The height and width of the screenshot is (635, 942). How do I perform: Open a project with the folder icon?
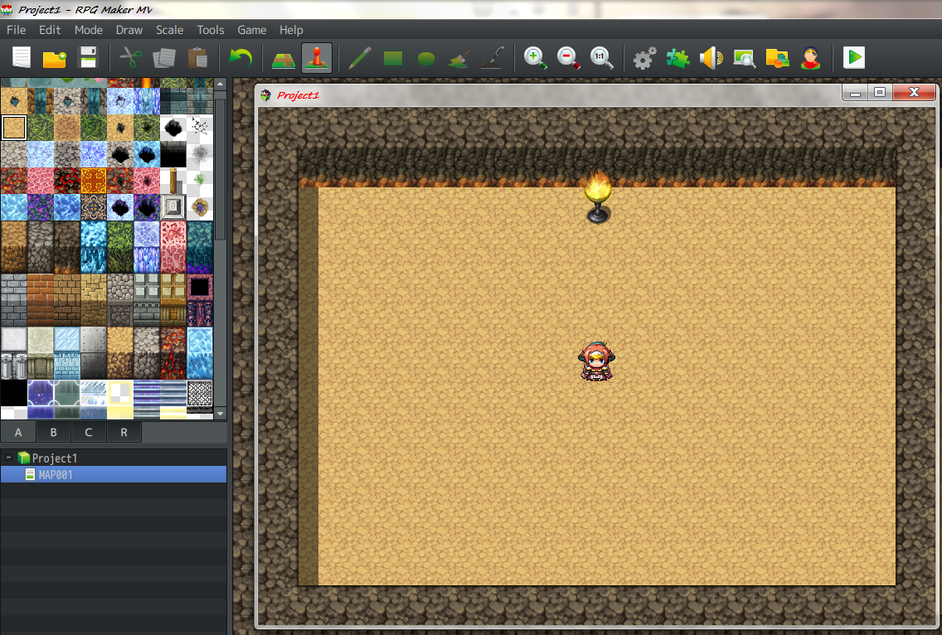[55, 58]
